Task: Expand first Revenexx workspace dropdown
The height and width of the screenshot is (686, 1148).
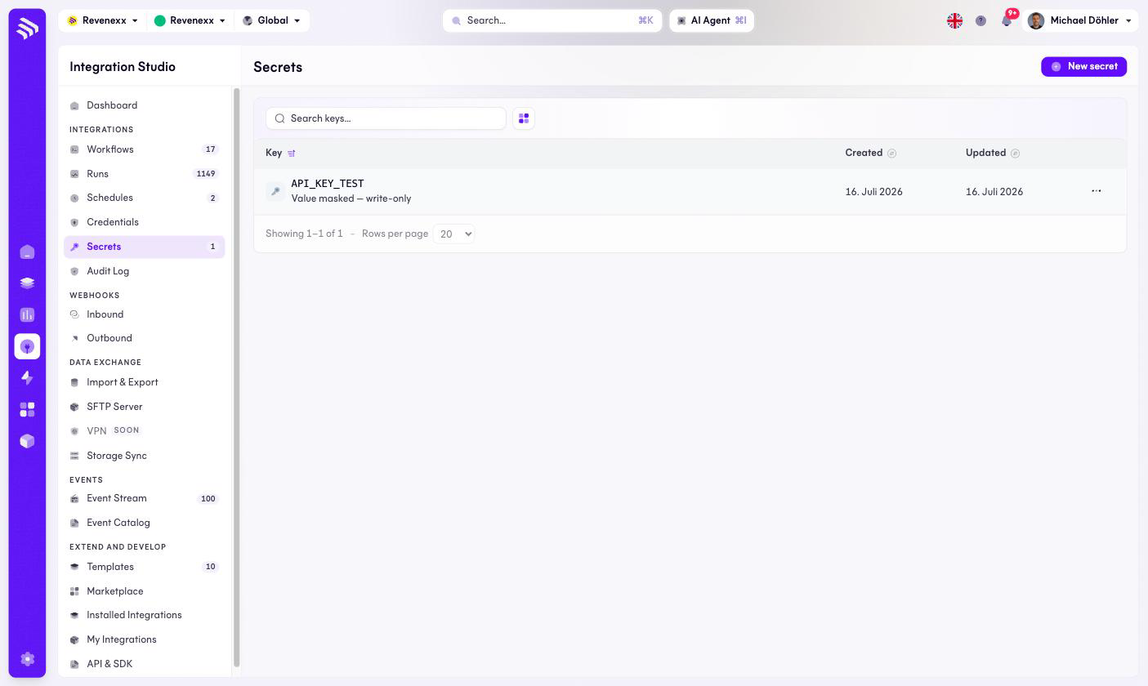Action: [103, 20]
